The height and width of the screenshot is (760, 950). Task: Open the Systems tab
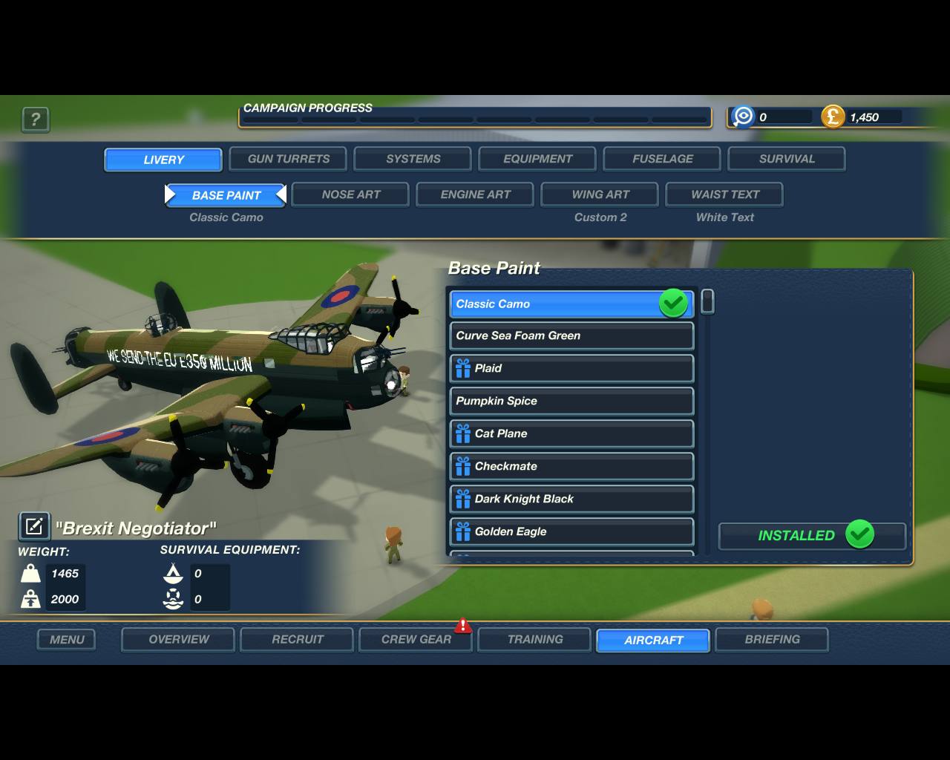pos(413,159)
